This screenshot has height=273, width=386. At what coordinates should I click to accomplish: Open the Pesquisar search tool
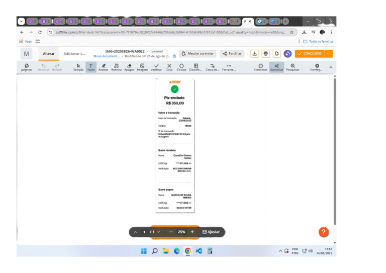tap(293, 67)
